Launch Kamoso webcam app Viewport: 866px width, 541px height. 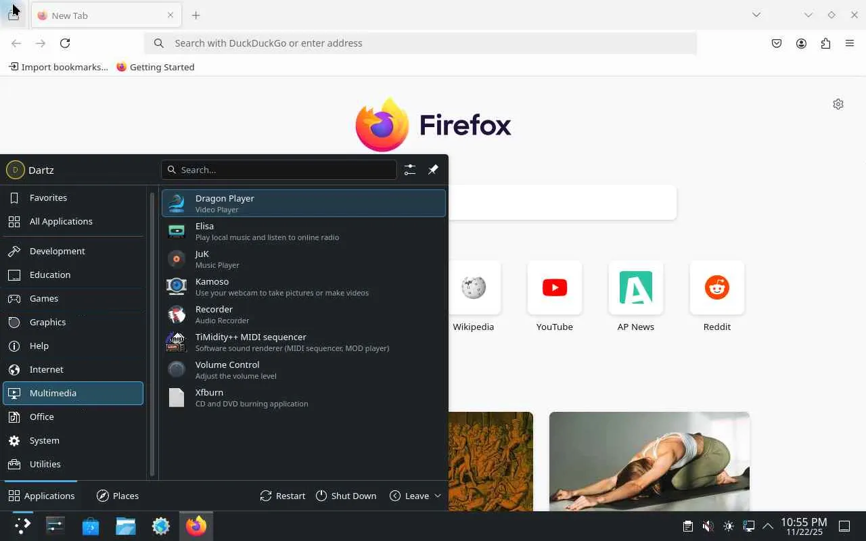point(304,287)
